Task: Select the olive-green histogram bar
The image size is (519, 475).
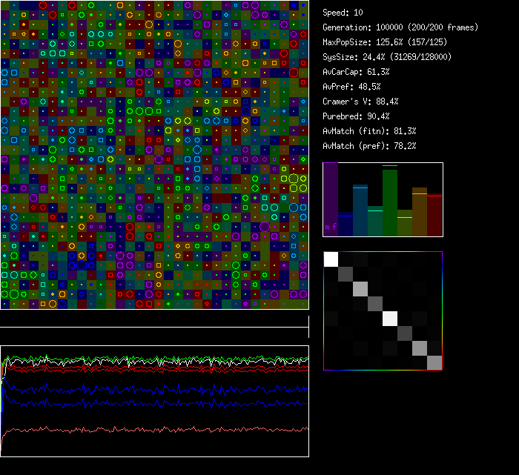Action: (405, 224)
